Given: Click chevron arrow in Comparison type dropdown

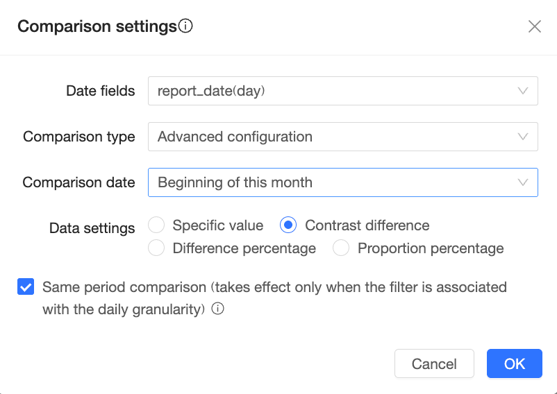Looking at the screenshot, I should [x=523, y=137].
